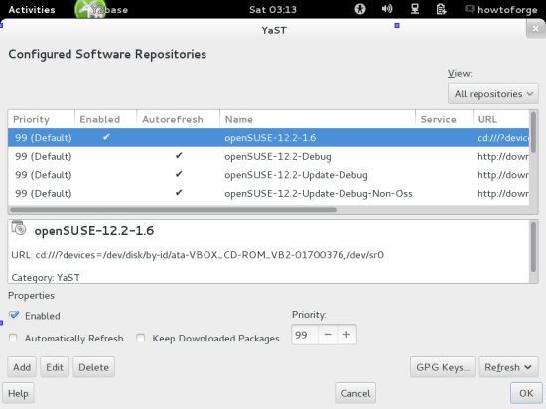Click the vertical scrollbar of details pane
The image size is (546, 409).
click(533, 247)
